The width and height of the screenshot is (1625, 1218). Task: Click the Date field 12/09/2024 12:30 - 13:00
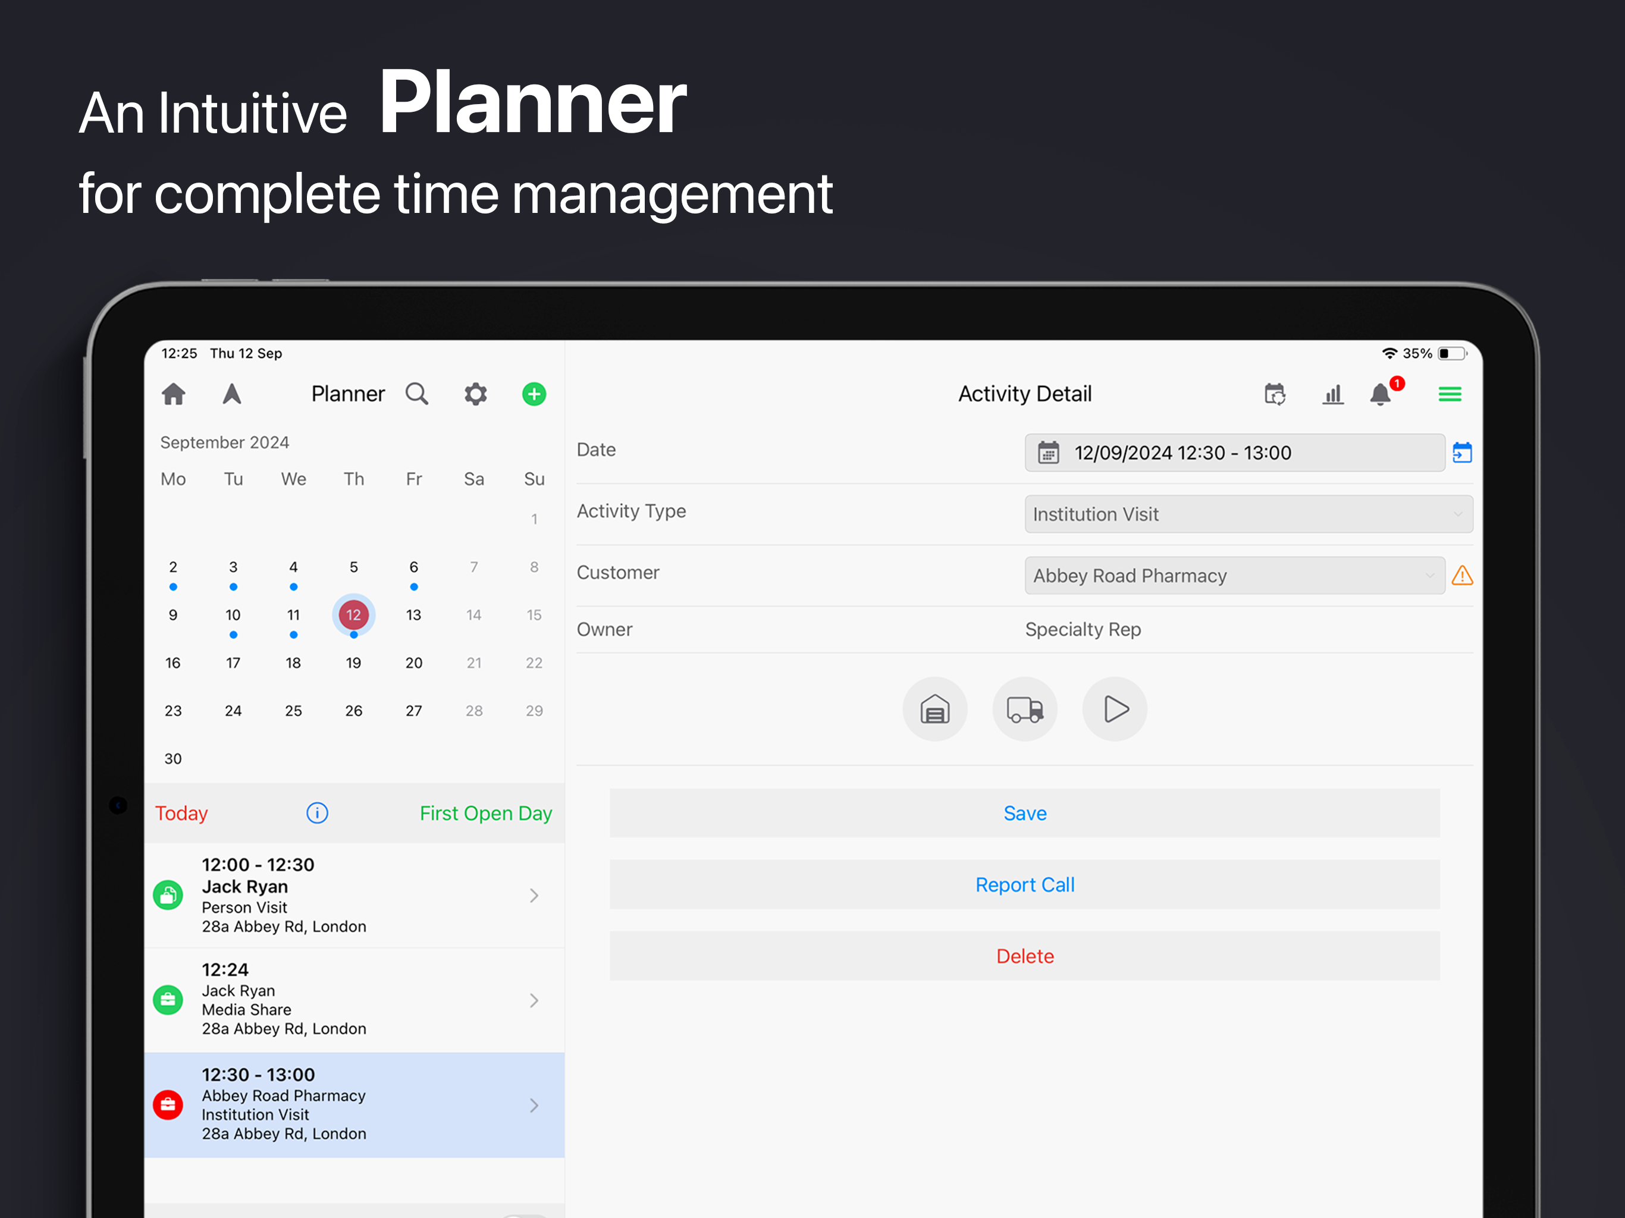click(x=1235, y=453)
